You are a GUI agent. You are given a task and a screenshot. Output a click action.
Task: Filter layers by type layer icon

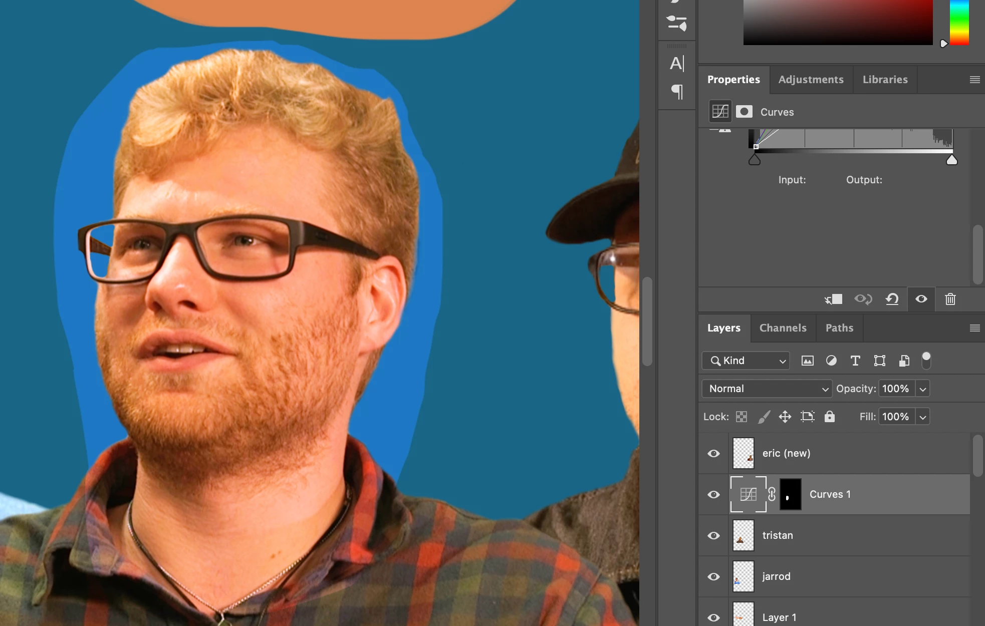tap(855, 361)
